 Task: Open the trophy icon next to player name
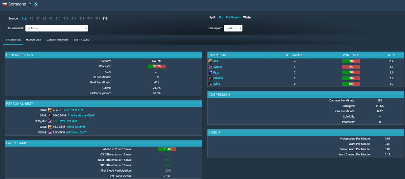(x=30, y=4)
